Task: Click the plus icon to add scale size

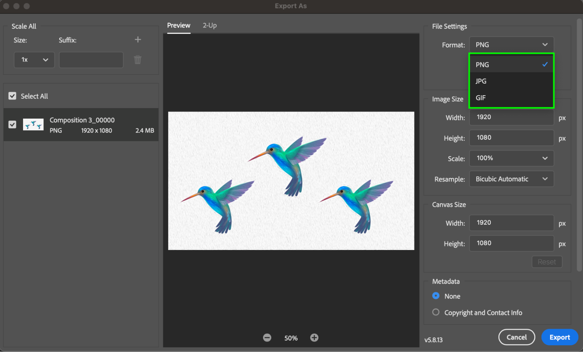Action: pyautogui.click(x=138, y=40)
